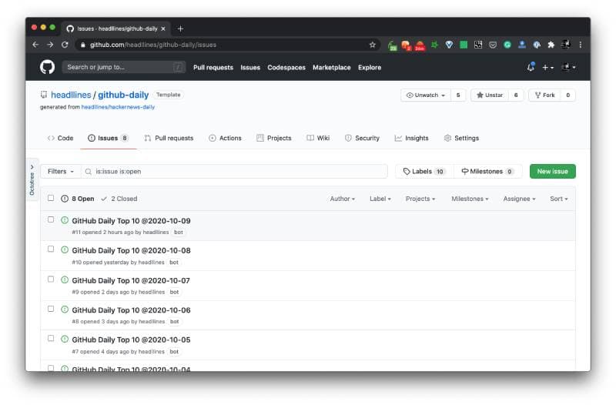This screenshot has width=616, height=405.
Task: Check the 2020-10-05 issue checkbox
Action: [x=51, y=338]
